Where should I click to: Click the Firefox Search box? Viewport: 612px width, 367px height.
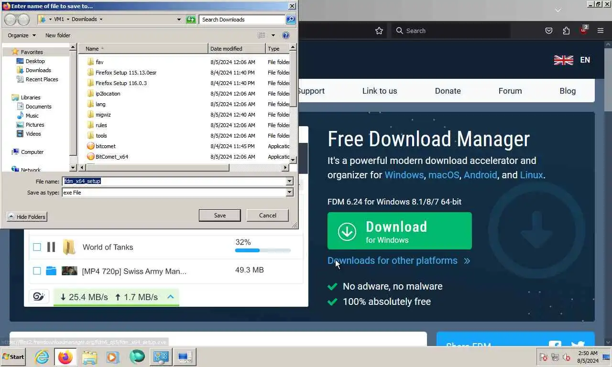[450, 31]
